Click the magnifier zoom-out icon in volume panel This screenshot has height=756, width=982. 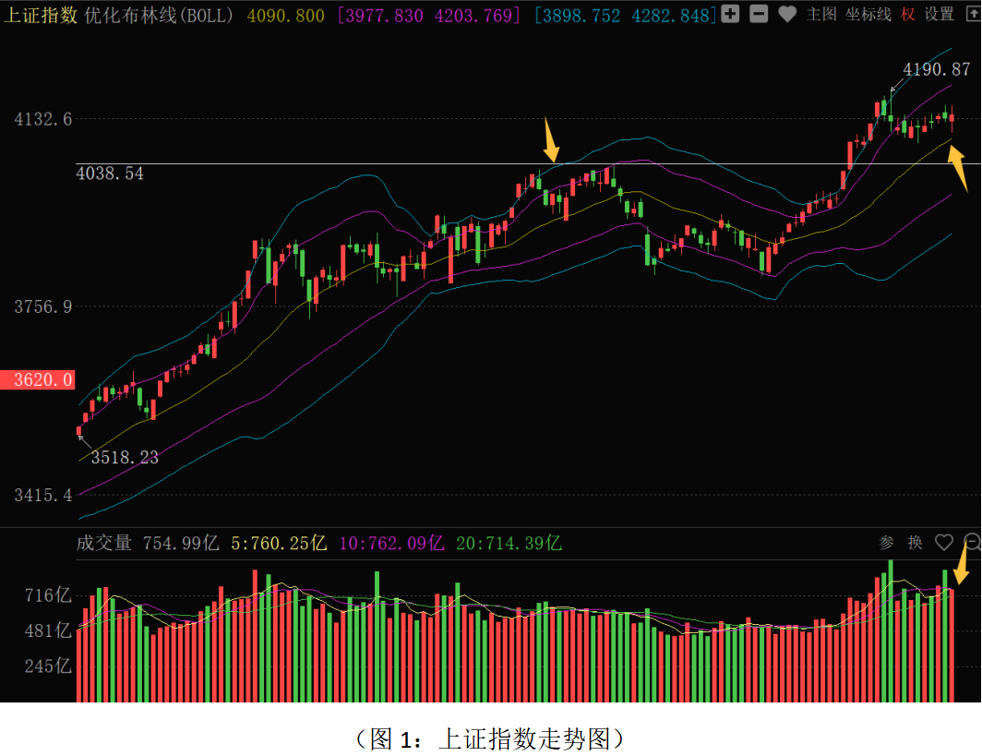[972, 543]
